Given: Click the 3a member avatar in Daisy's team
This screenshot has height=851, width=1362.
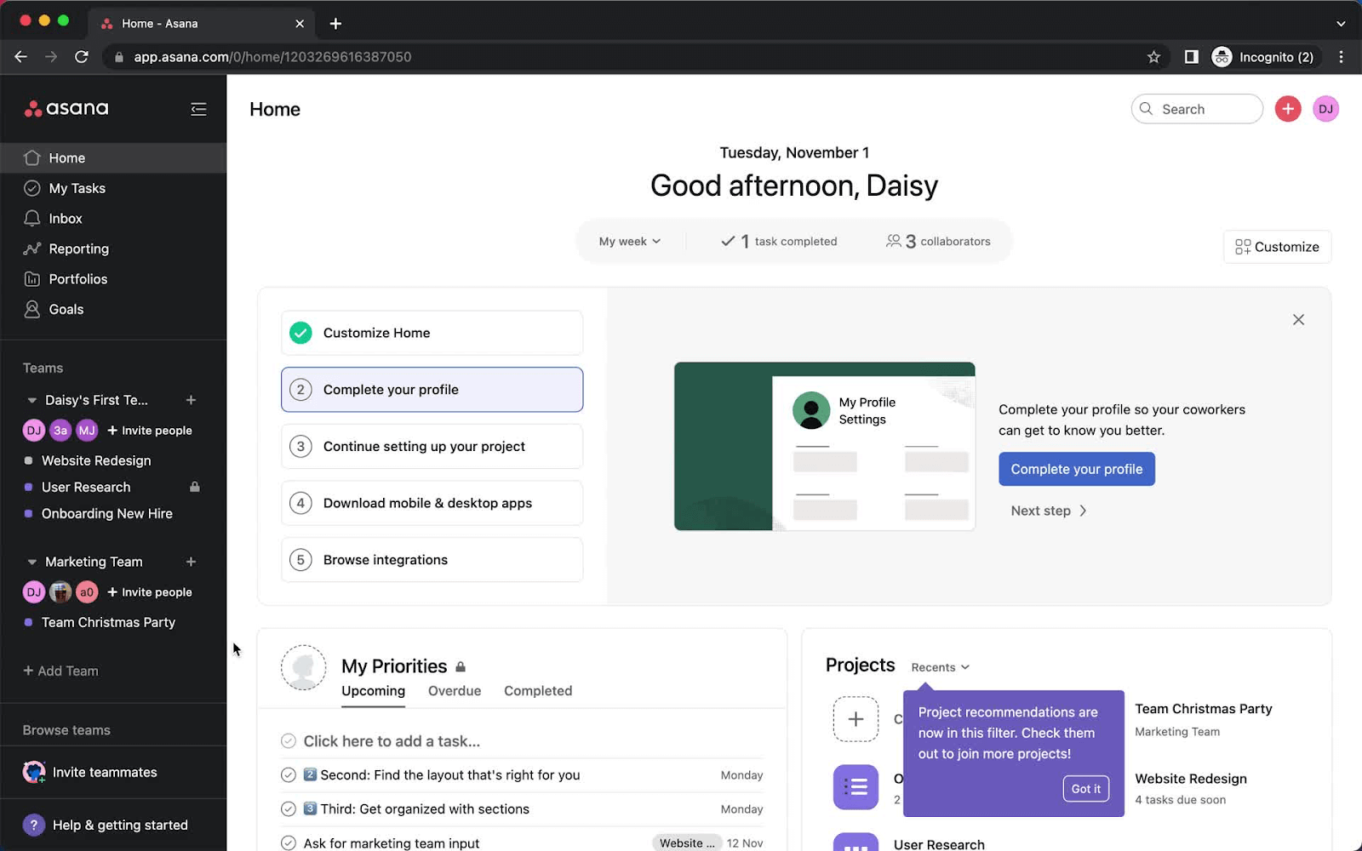Looking at the screenshot, I should [x=60, y=431].
